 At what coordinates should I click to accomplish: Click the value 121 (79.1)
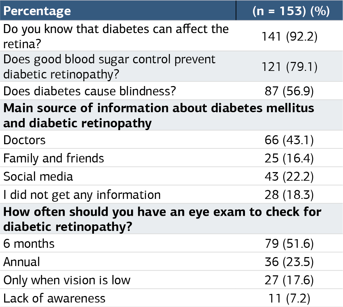click(289, 67)
